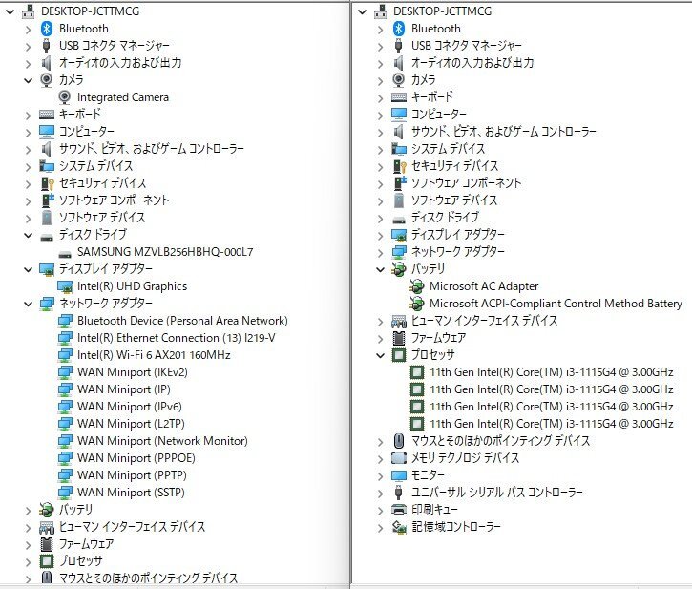692x589 pixels.
Task: Click the キーボード icon in the left pane
Action: click(x=47, y=115)
